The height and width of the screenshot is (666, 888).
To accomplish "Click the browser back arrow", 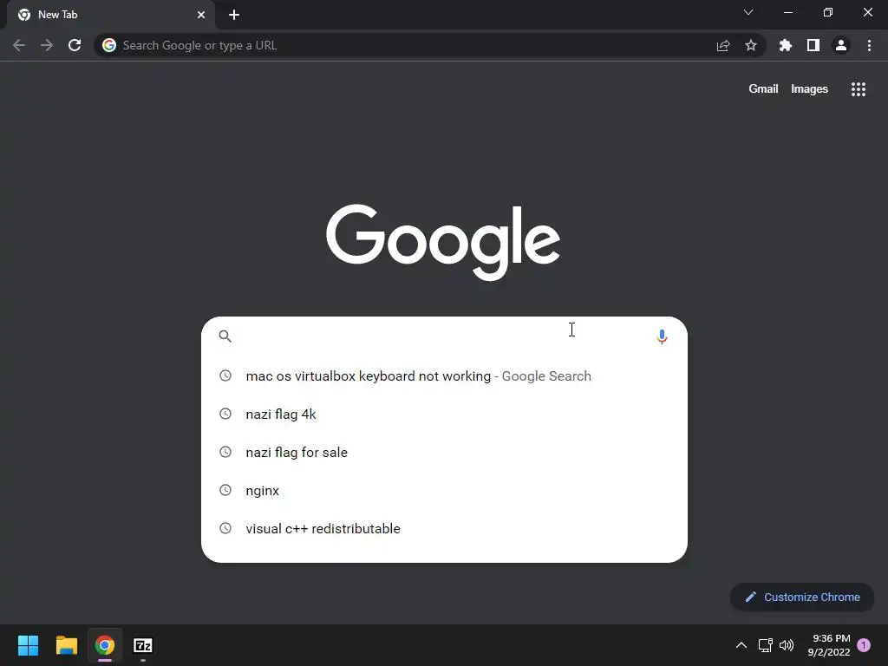I will tap(19, 45).
